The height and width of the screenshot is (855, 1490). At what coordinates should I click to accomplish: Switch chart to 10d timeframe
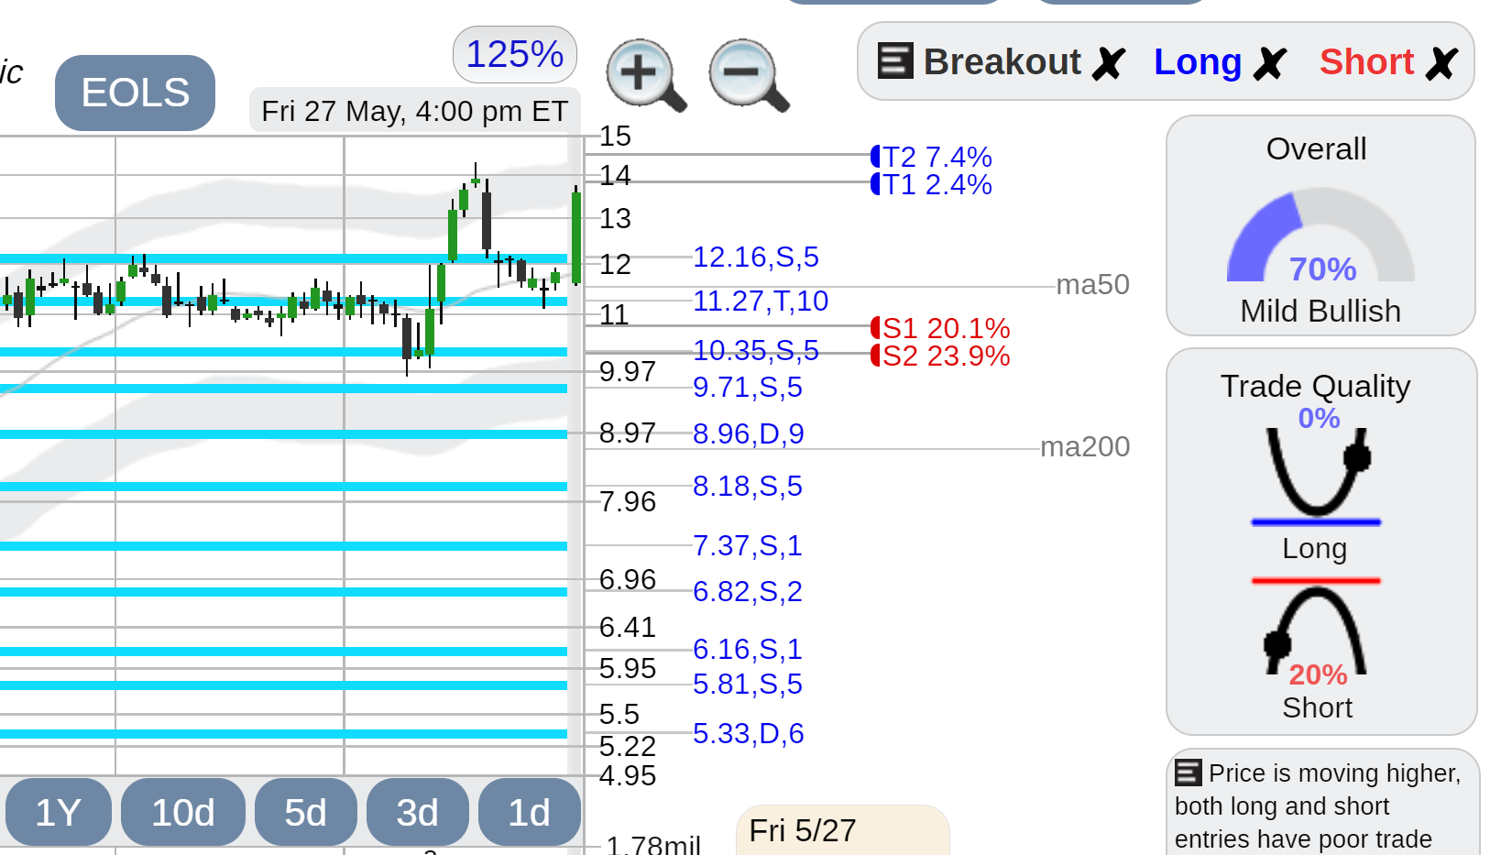pos(183,812)
